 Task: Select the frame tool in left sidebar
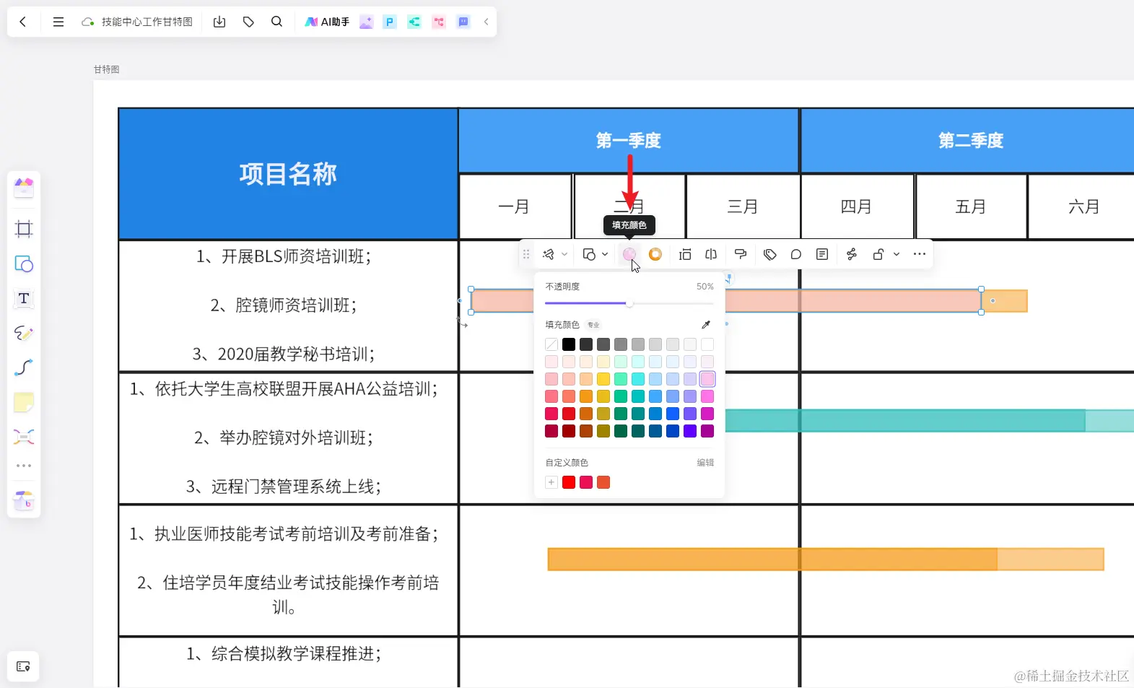click(24, 230)
